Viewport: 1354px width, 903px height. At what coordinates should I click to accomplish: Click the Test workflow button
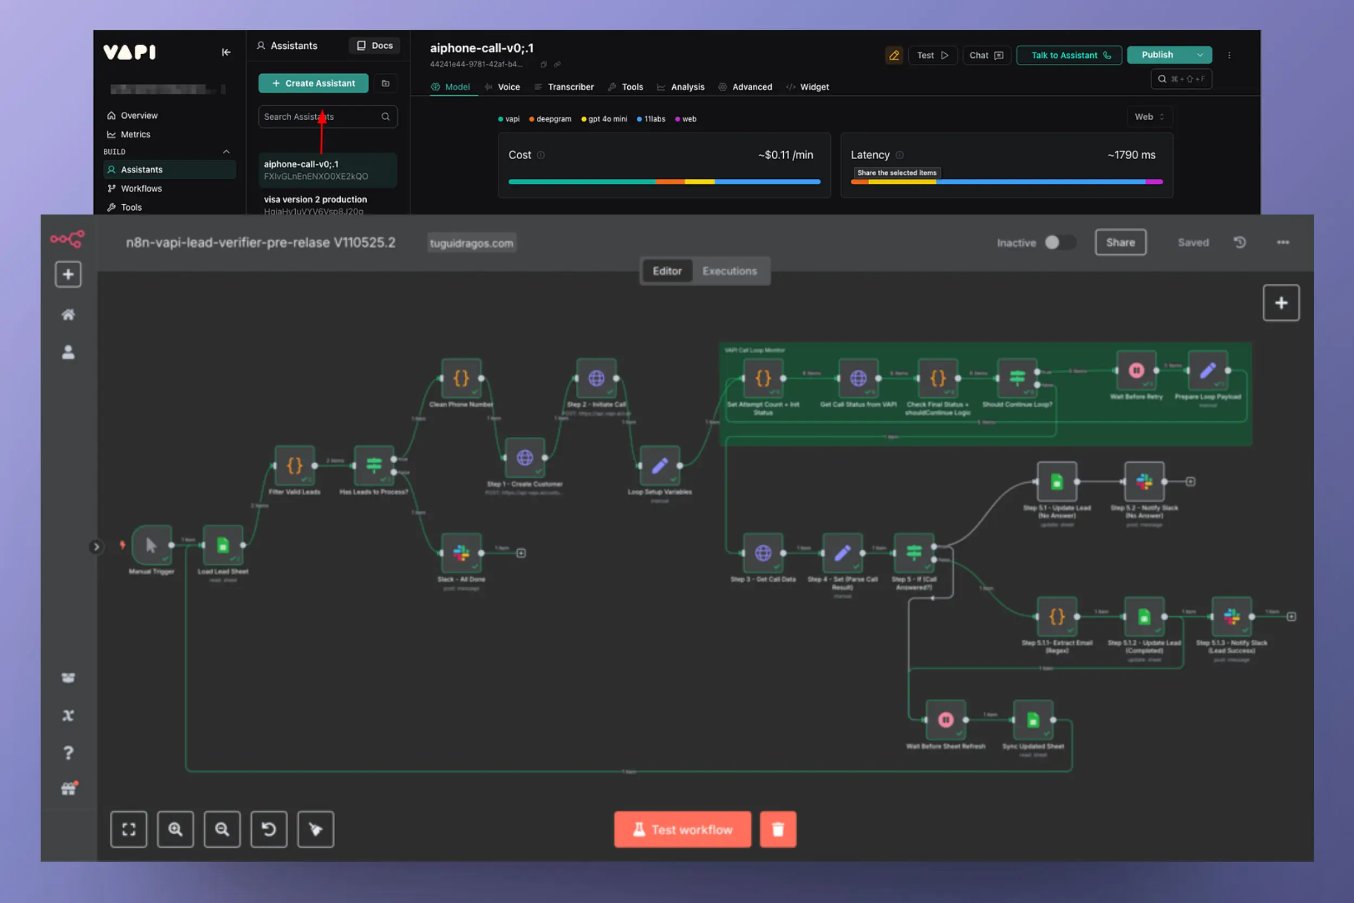[x=682, y=829]
